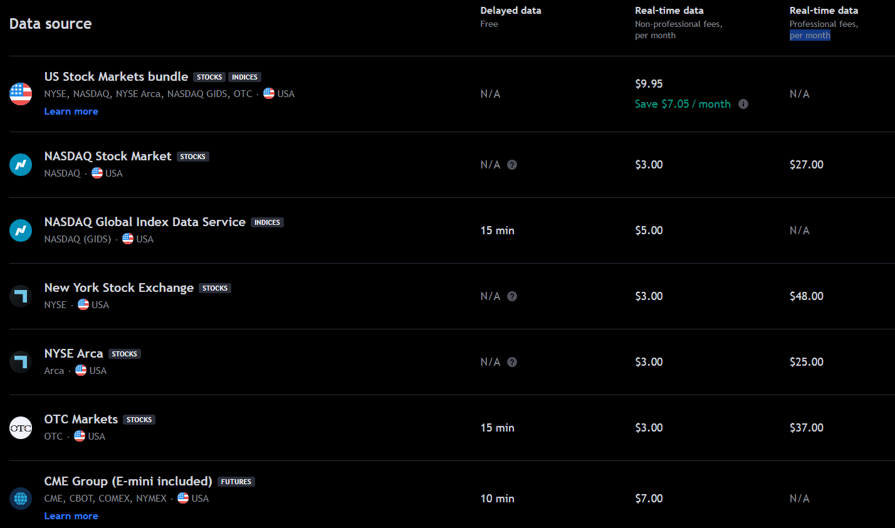
Task: Click the help icon in NYSE delayed column
Action: pyautogui.click(x=512, y=296)
